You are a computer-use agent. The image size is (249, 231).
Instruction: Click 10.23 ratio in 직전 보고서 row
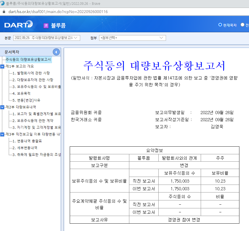220,181
